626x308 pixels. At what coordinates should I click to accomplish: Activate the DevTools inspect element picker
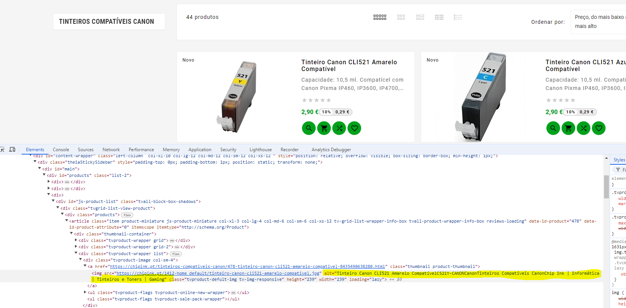point(2,150)
